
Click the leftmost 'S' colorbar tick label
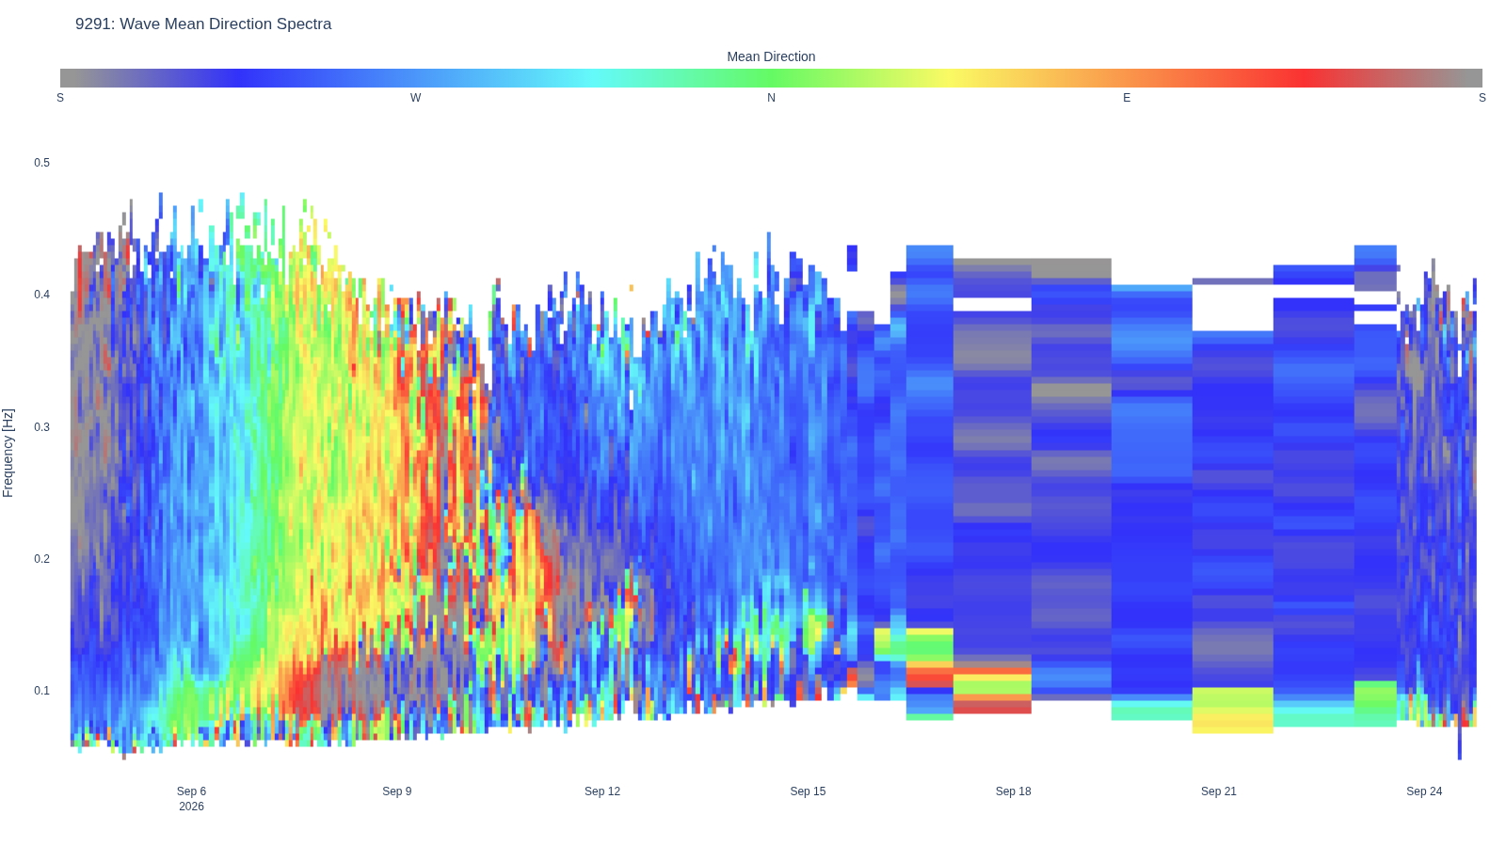[x=60, y=98]
